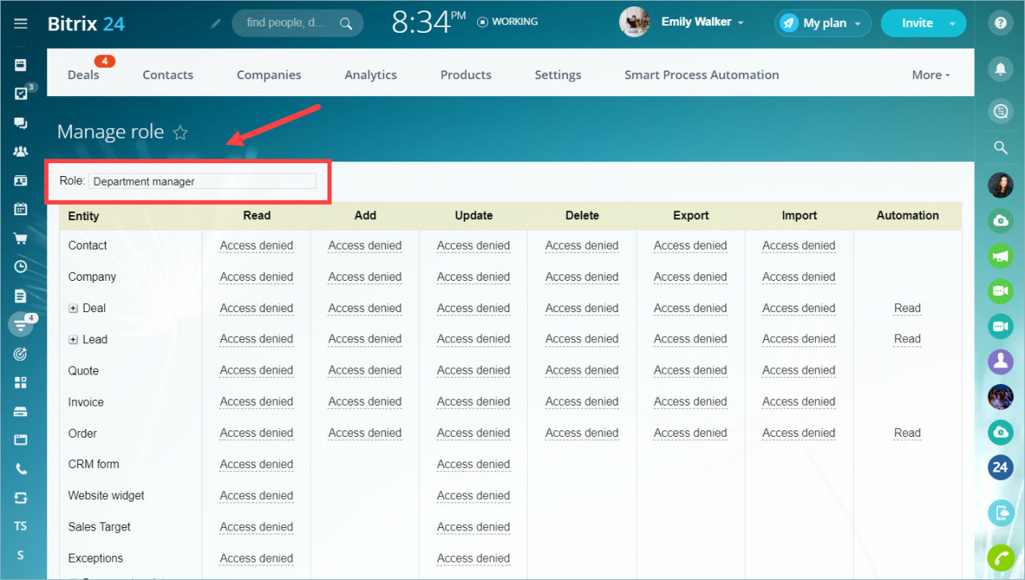Click the Bitrix 24 logo
This screenshot has width=1025, height=580.
click(x=86, y=23)
